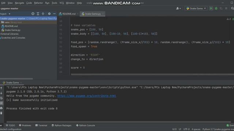
Task: Select README.md in project tree
Action: [x=11, y=26]
